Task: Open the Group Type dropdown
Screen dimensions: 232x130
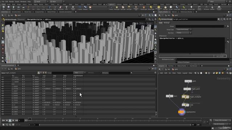Action: 183,30
